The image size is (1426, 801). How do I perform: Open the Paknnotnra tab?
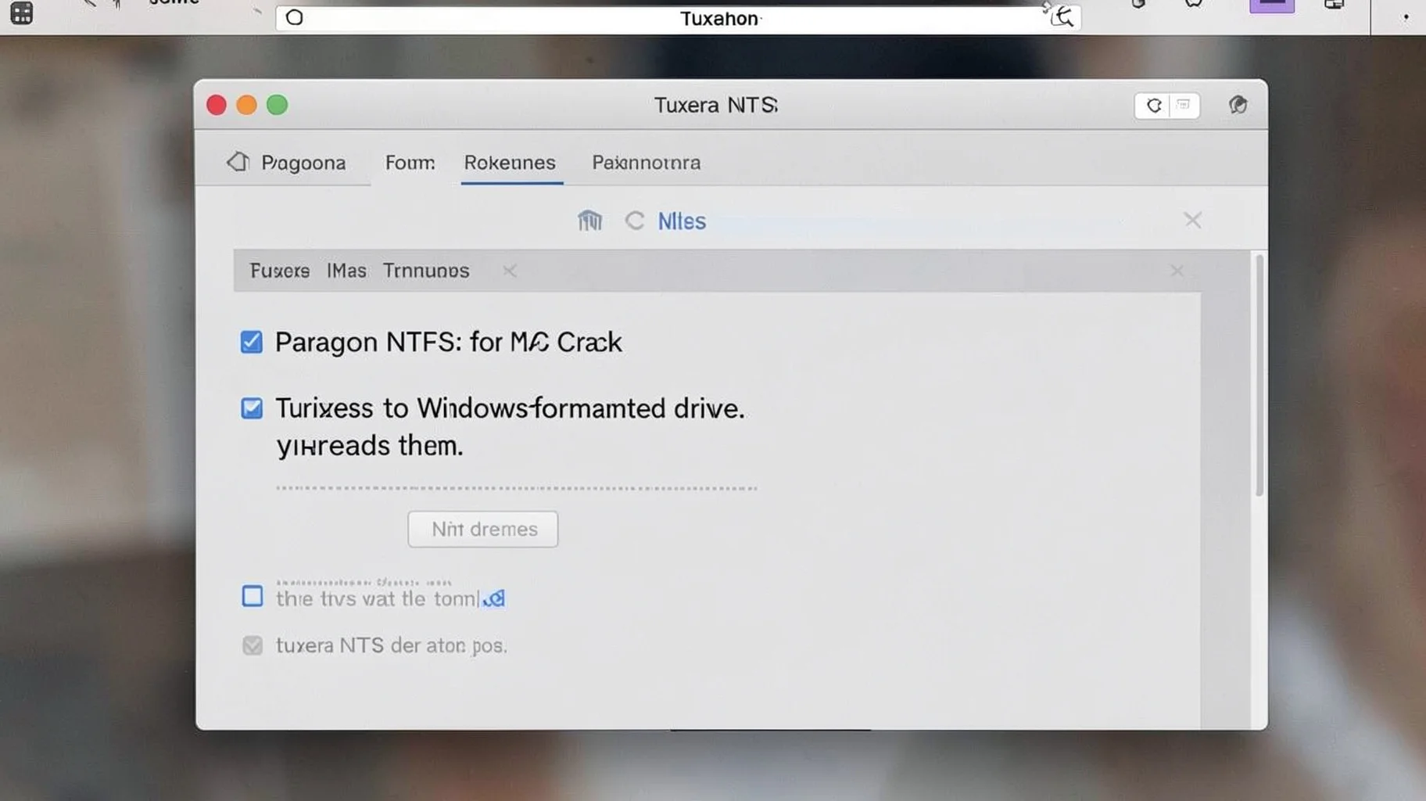click(646, 163)
